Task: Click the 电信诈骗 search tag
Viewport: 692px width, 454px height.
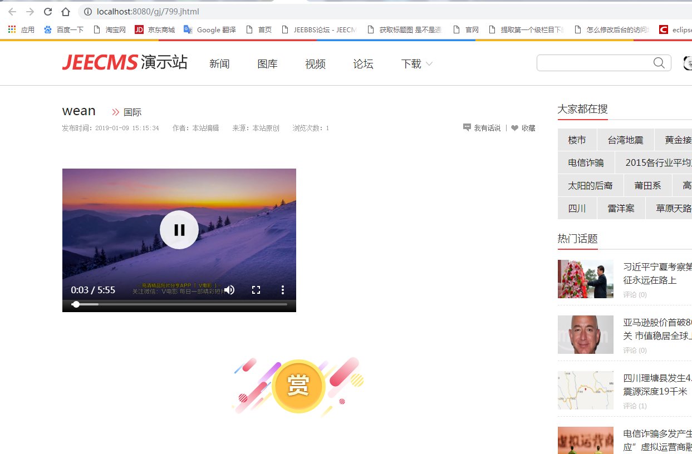Action: [586, 162]
